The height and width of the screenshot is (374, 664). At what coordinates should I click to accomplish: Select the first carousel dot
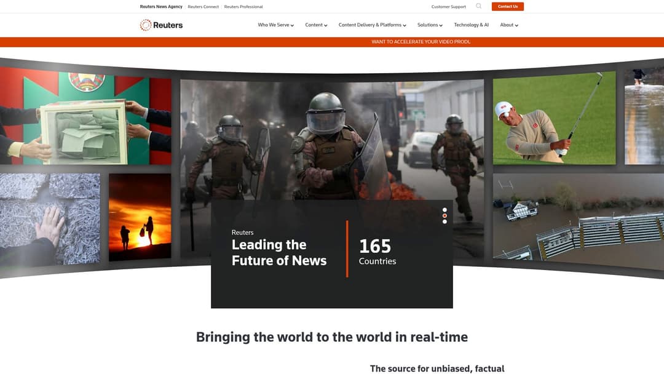coord(445,210)
